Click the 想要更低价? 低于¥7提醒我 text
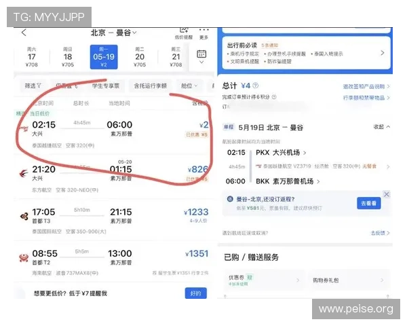407x326 pixels. click(71, 293)
